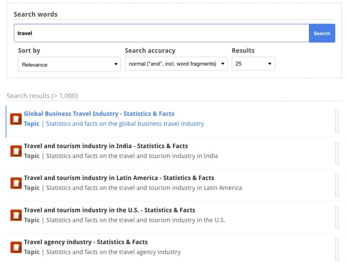
Task: Click the topic icon beside U.S. travel result
Action: point(16,215)
